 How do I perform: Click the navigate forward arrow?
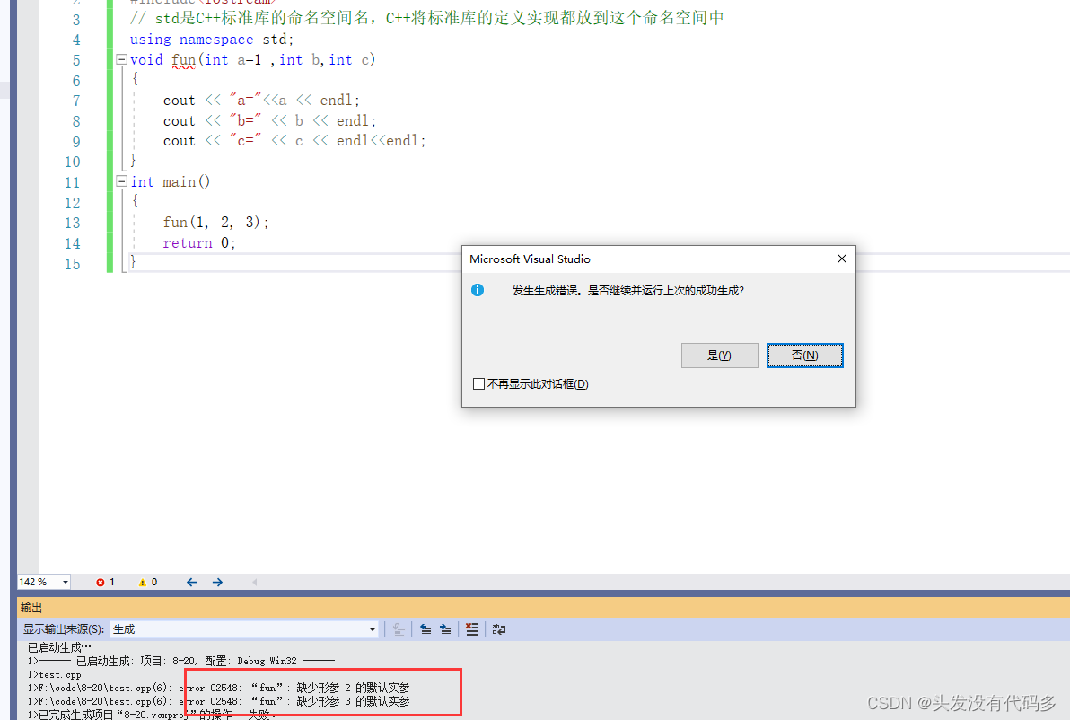(x=216, y=582)
